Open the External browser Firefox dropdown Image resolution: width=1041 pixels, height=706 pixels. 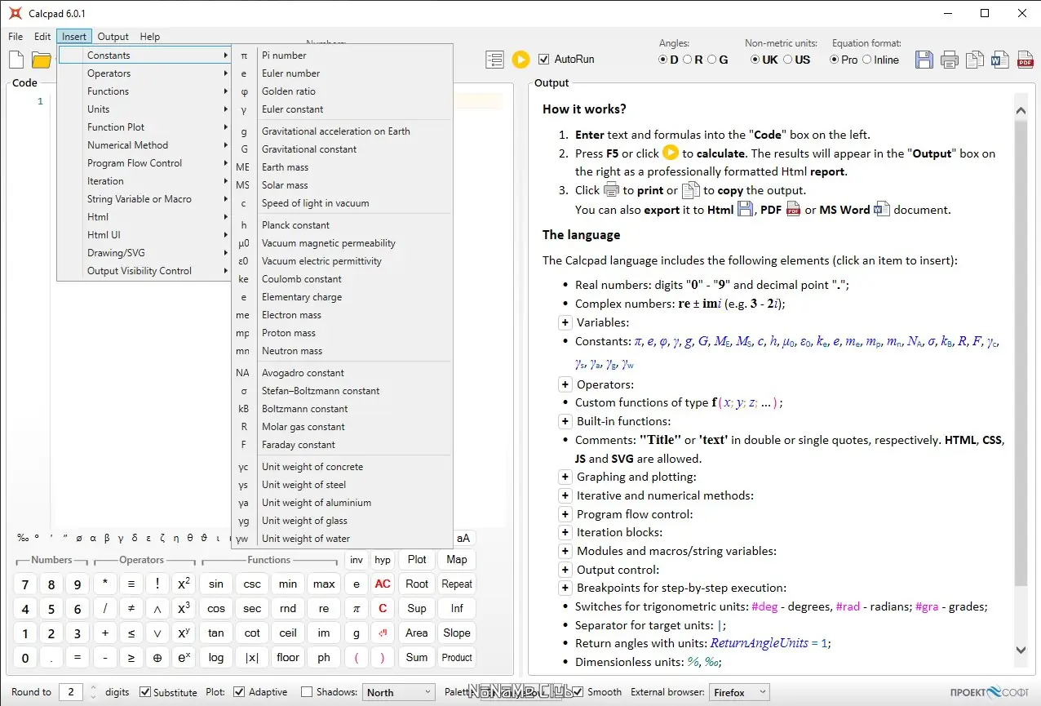tap(739, 692)
